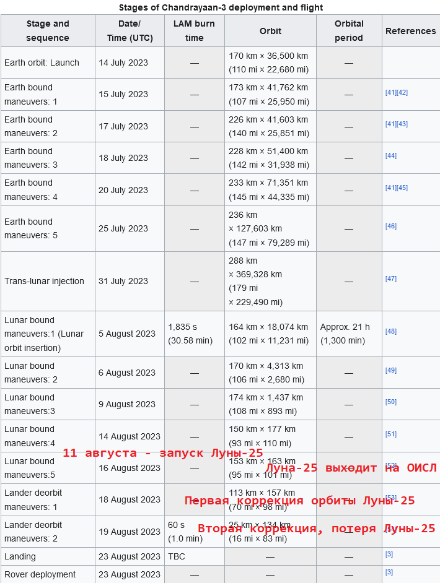Screen dimensions: 440x583
Task: Select the '15 July 2023' date cell
Action: click(130, 95)
